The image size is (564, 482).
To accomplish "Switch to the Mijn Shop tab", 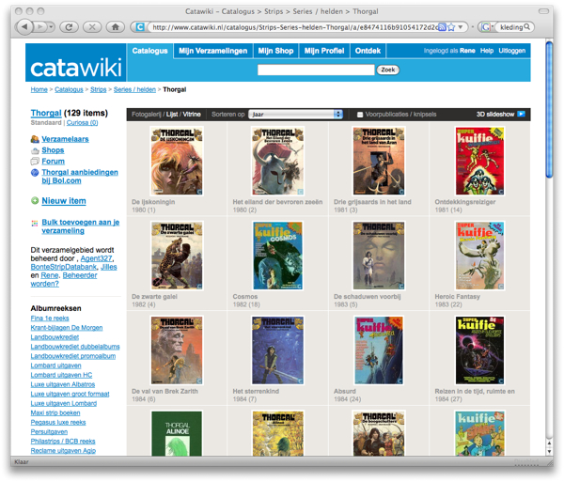I will tap(275, 51).
